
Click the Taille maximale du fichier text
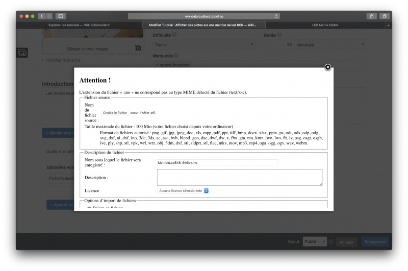(159, 127)
